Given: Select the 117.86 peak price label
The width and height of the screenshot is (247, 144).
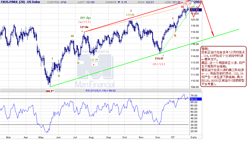Looking at the screenshot, I should [84, 27].
